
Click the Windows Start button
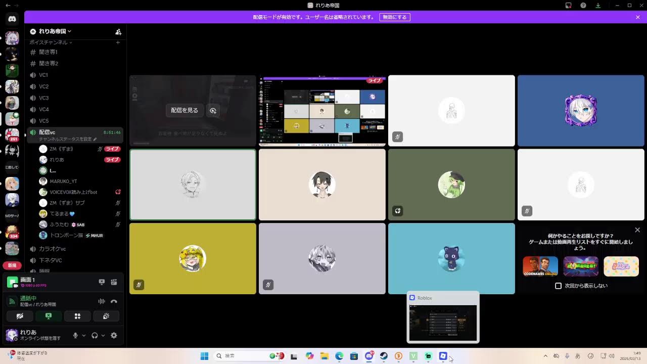204,356
